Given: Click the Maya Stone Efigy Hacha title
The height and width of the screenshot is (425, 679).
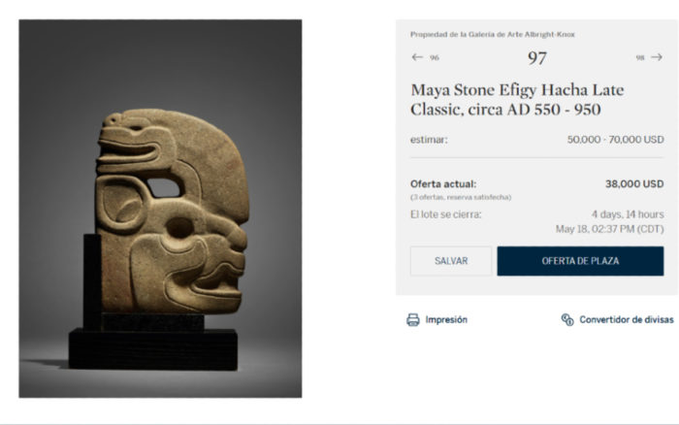Looking at the screenshot, I should tap(517, 99).
